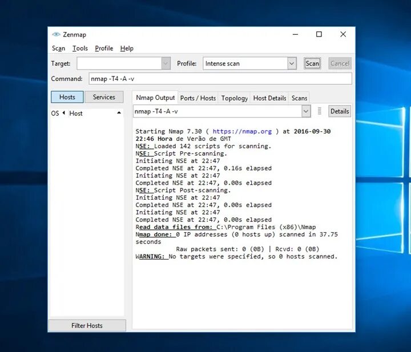
Task: Expand the Target history dropdown arrow
Action: (166, 63)
